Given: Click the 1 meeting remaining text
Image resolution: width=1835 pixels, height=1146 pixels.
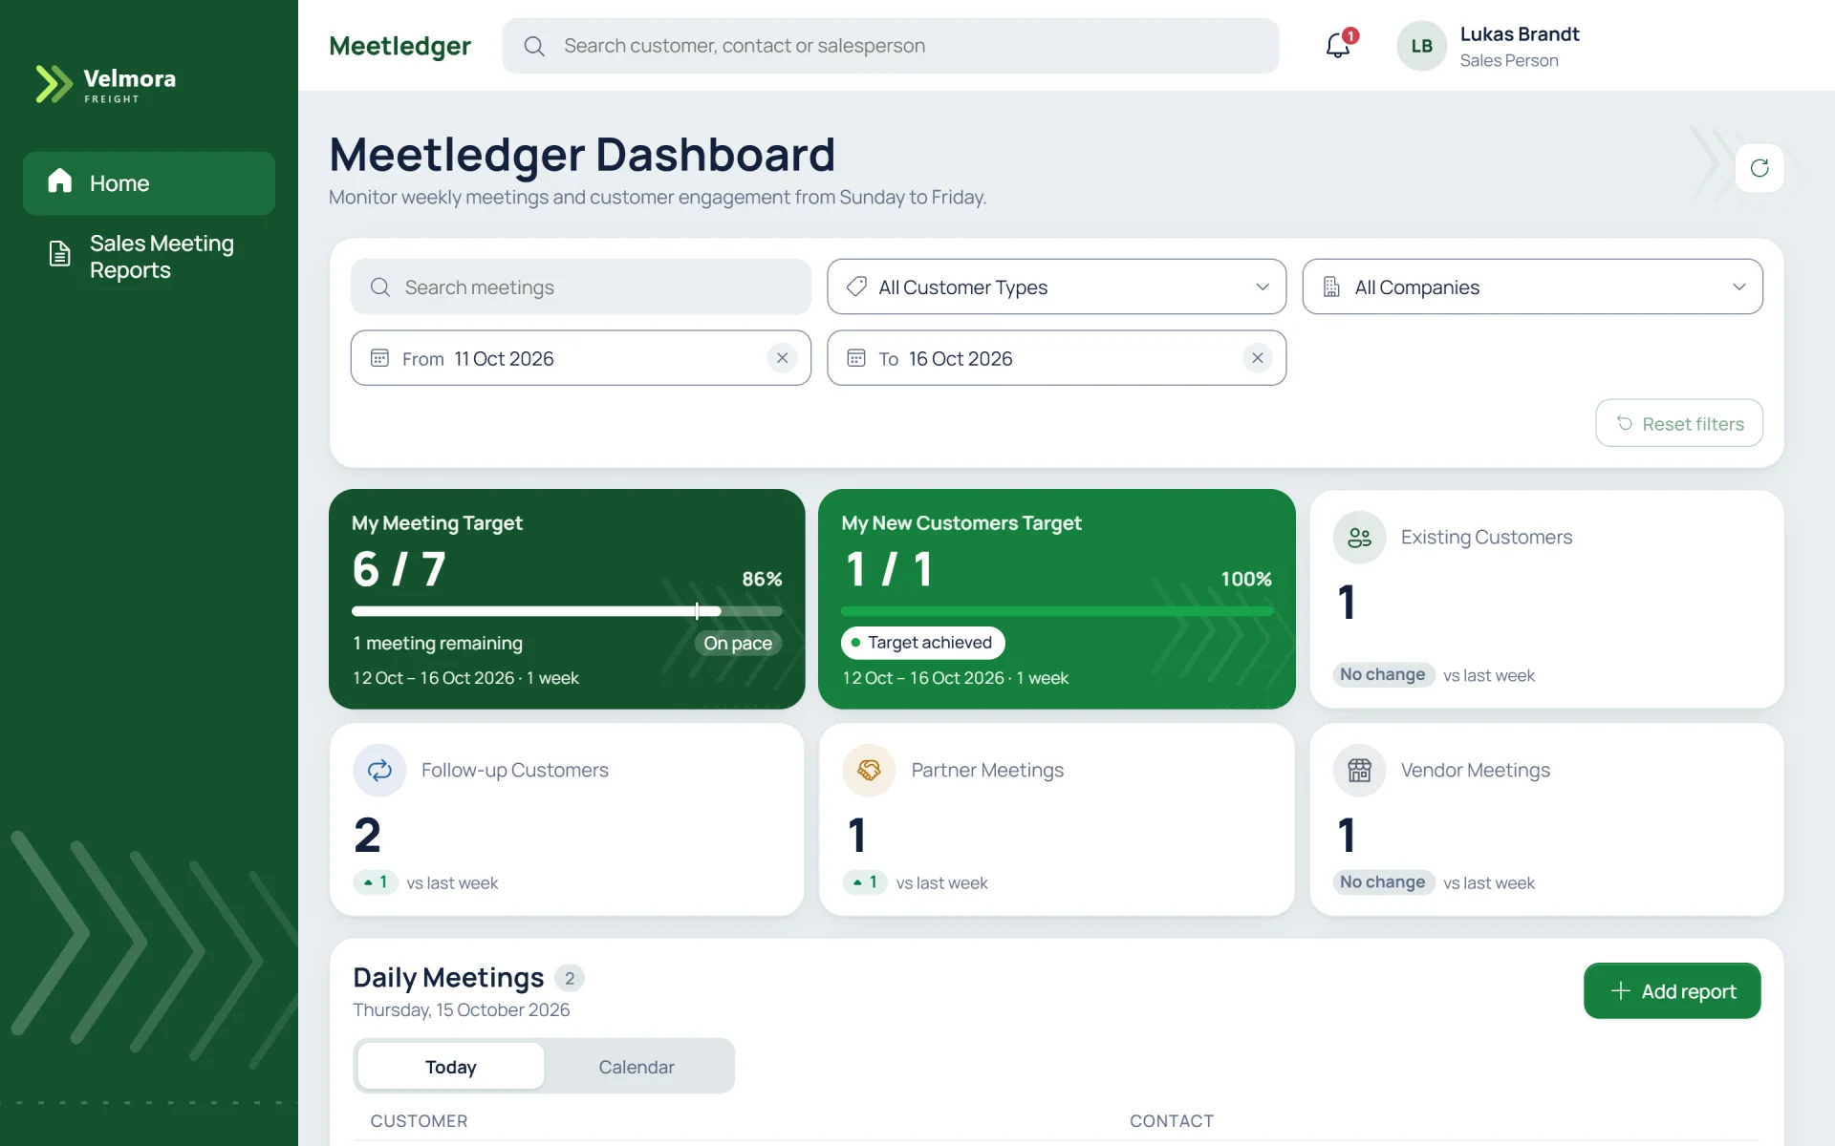Looking at the screenshot, I should 438,643.
